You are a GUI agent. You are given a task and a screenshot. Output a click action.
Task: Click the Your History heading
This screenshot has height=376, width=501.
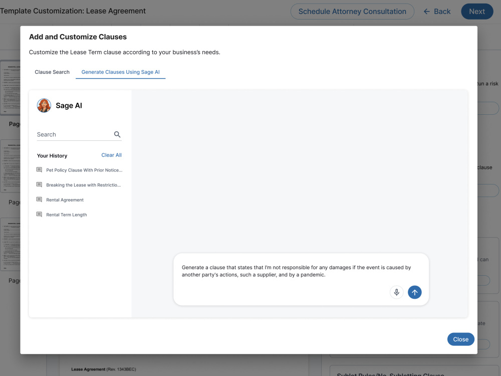point(52,156)
